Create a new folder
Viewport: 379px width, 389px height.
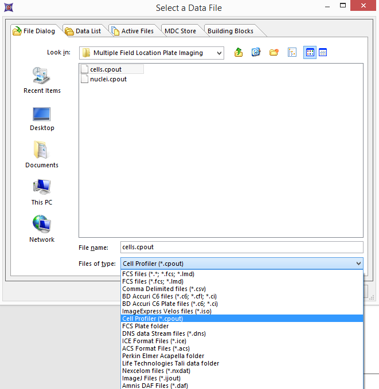tap(273, 53)
